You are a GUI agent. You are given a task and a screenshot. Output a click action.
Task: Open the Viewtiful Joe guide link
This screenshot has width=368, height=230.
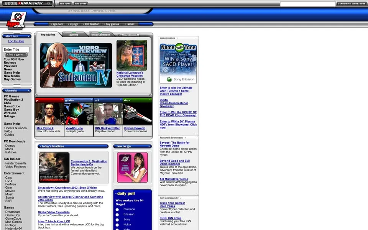(x=74, y=128)
